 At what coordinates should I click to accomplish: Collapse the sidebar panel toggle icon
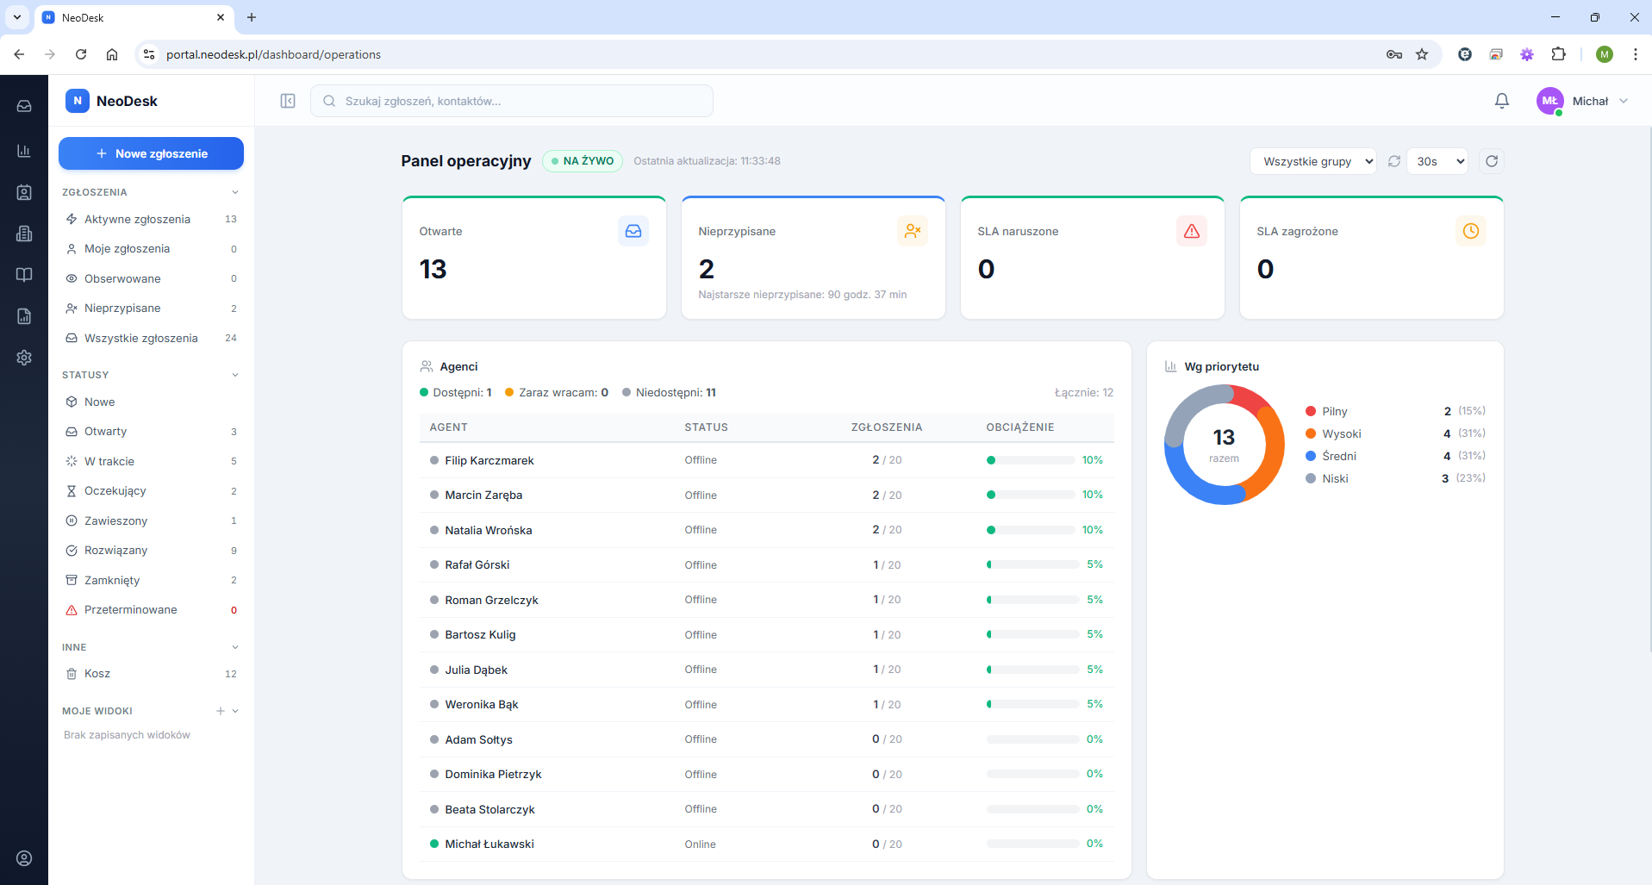(288, 101)
